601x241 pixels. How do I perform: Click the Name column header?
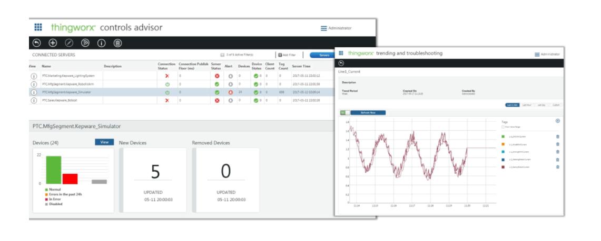tap(46, 67)
